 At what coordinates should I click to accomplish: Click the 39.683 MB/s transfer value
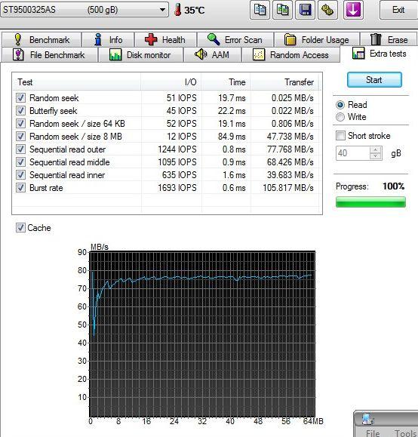click(290, 175)
